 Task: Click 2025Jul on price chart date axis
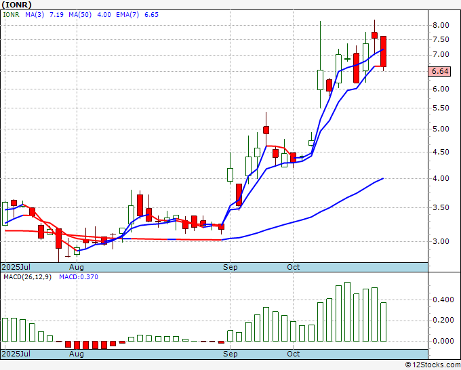tap(16, 267)
